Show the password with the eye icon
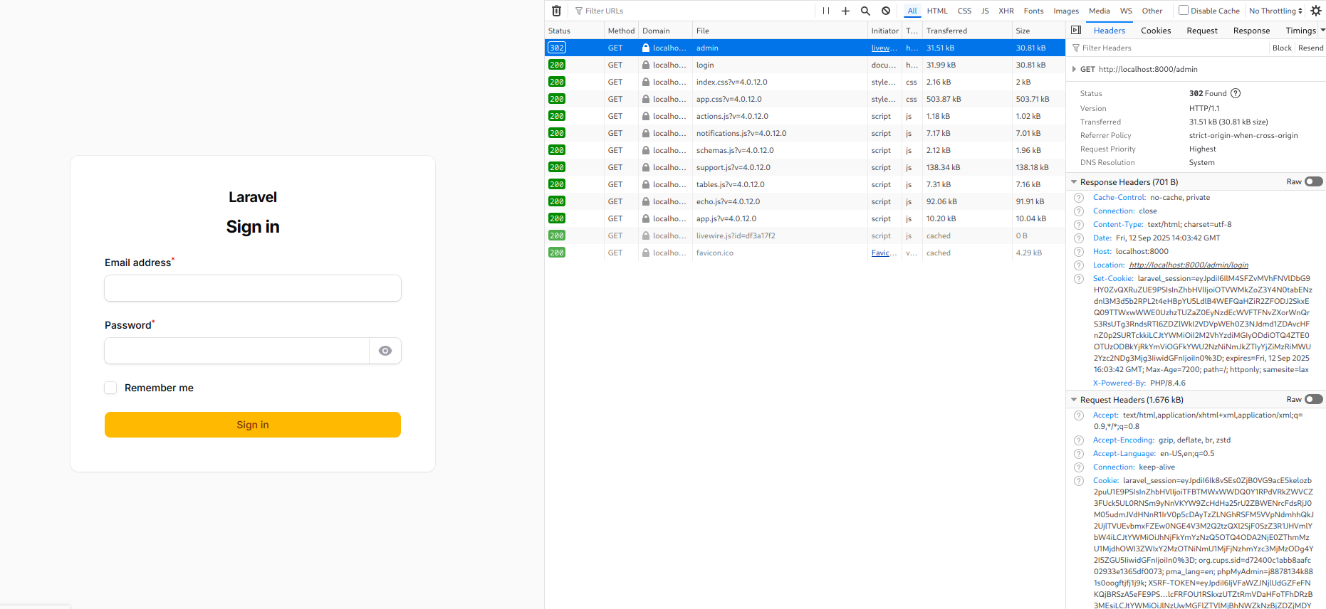 click(385, 351)
